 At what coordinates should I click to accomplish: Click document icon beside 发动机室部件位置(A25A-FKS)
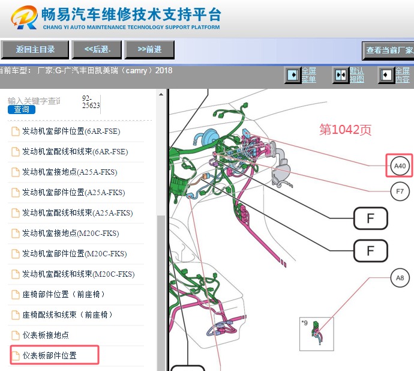[16, 193]
